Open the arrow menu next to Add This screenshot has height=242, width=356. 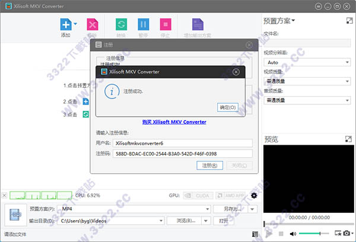(75, 24)
